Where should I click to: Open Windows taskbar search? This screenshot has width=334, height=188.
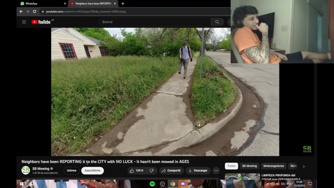point(32,184)
